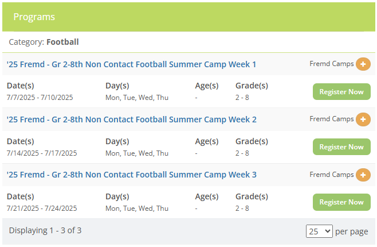Image resolution: width=377 pixels, height=247 pixels.
Task: Select the Fremd Camps label for Week 2
Action: [x=332, y=119]
